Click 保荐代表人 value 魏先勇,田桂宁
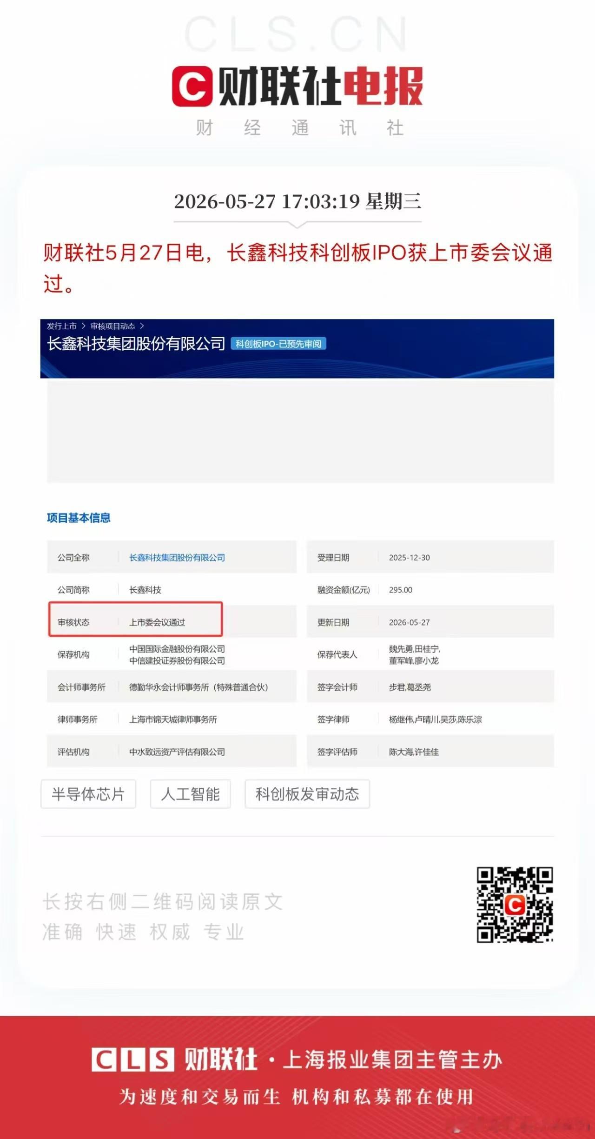The width and height of the screenshot is (595, 1139). pos(415,649)
